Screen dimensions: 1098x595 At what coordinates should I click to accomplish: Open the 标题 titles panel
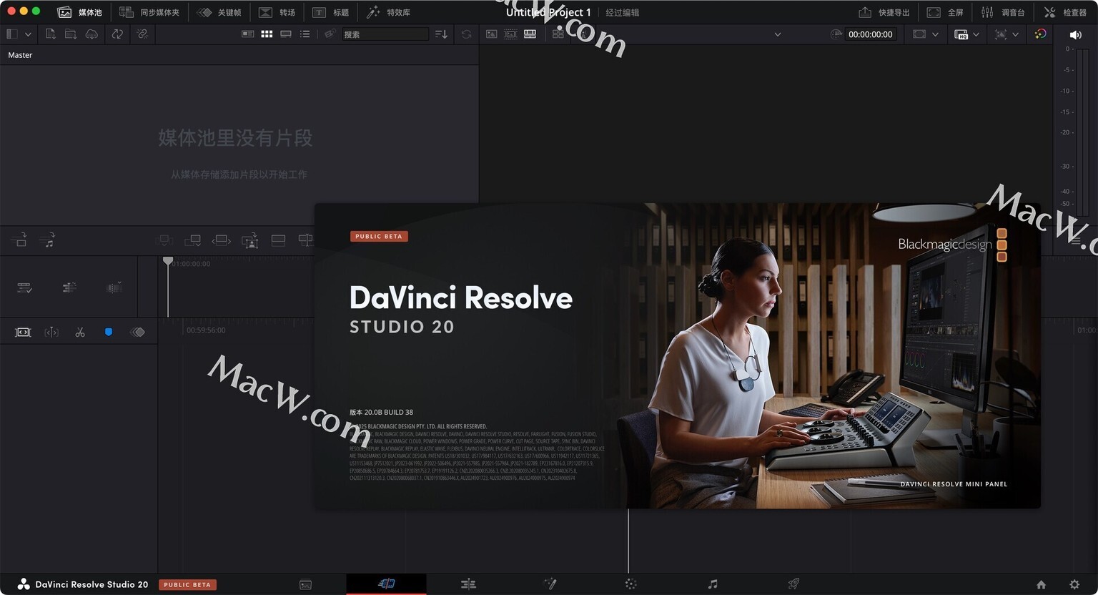[331, 12]
